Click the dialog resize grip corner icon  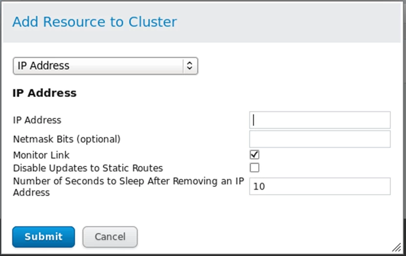(x=396, y=247)
